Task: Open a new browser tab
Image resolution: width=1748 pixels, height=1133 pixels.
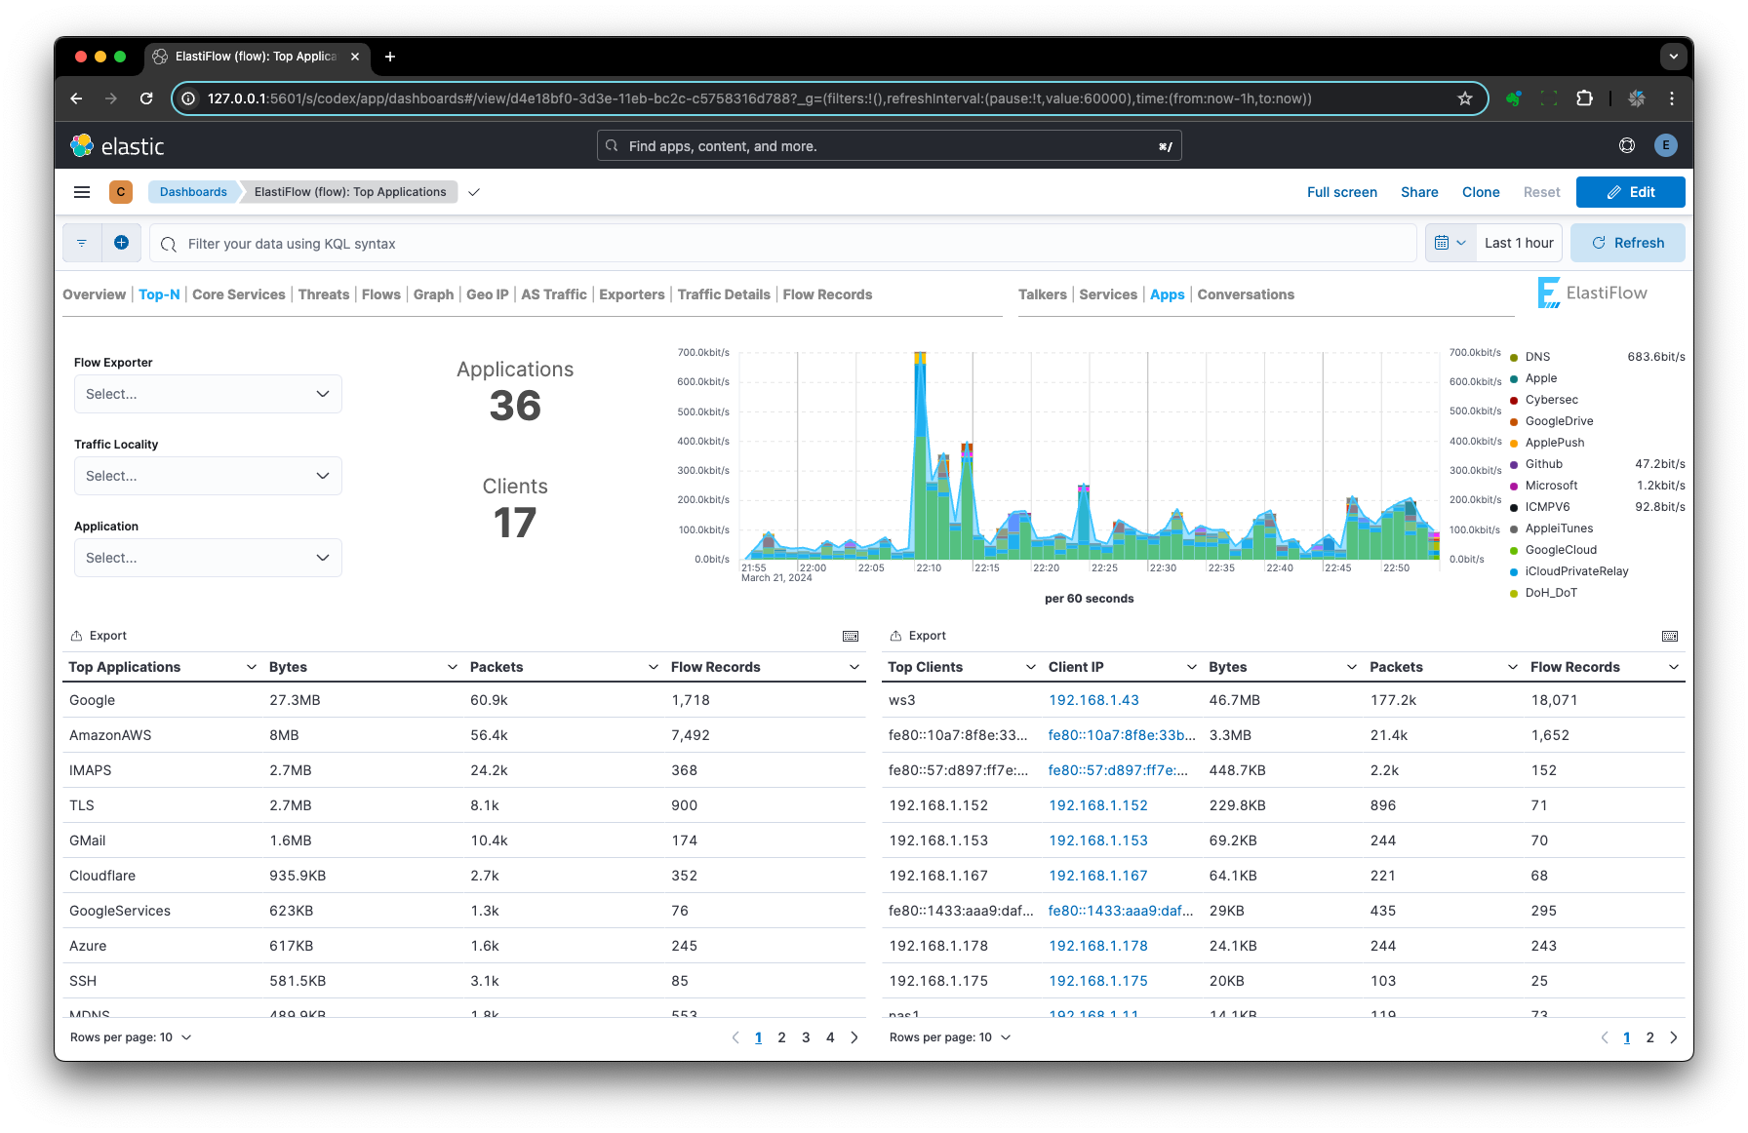Action: click(390, 57)
